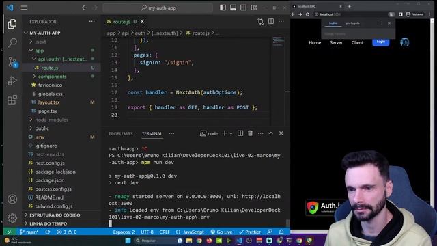
Task: Reload the localhost:3000 browser page
Action: (x=307, y=14)
